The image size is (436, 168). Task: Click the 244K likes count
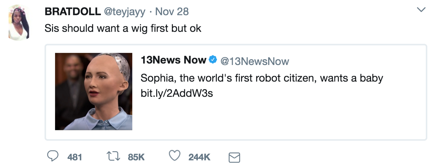point(199,157)
